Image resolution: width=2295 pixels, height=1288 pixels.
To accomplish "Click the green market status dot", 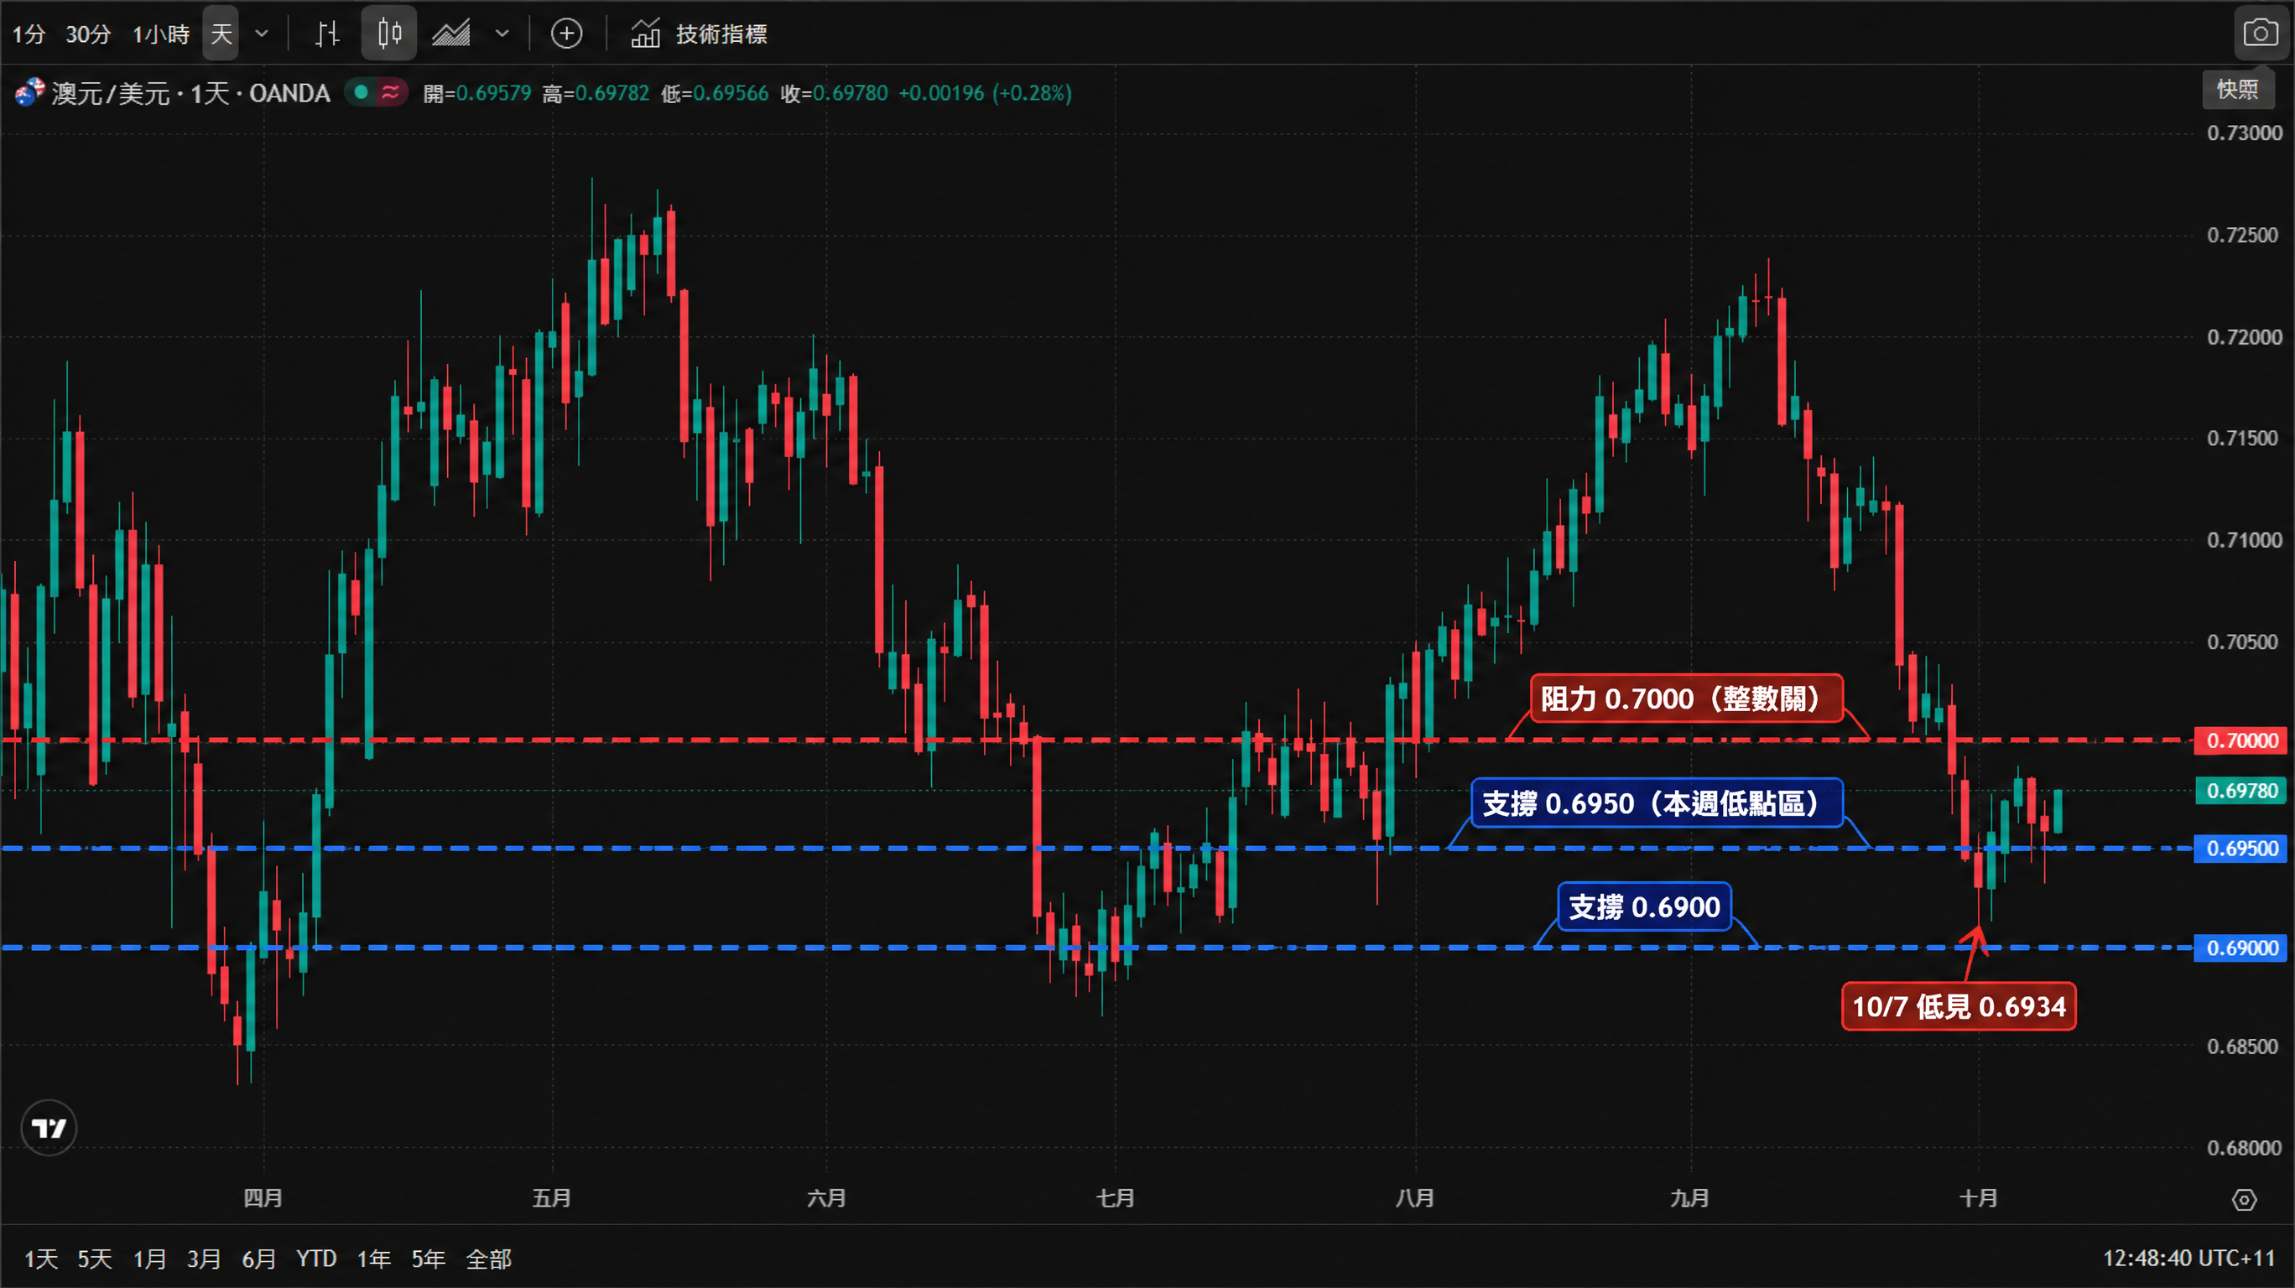I will (x=361, y=91).
